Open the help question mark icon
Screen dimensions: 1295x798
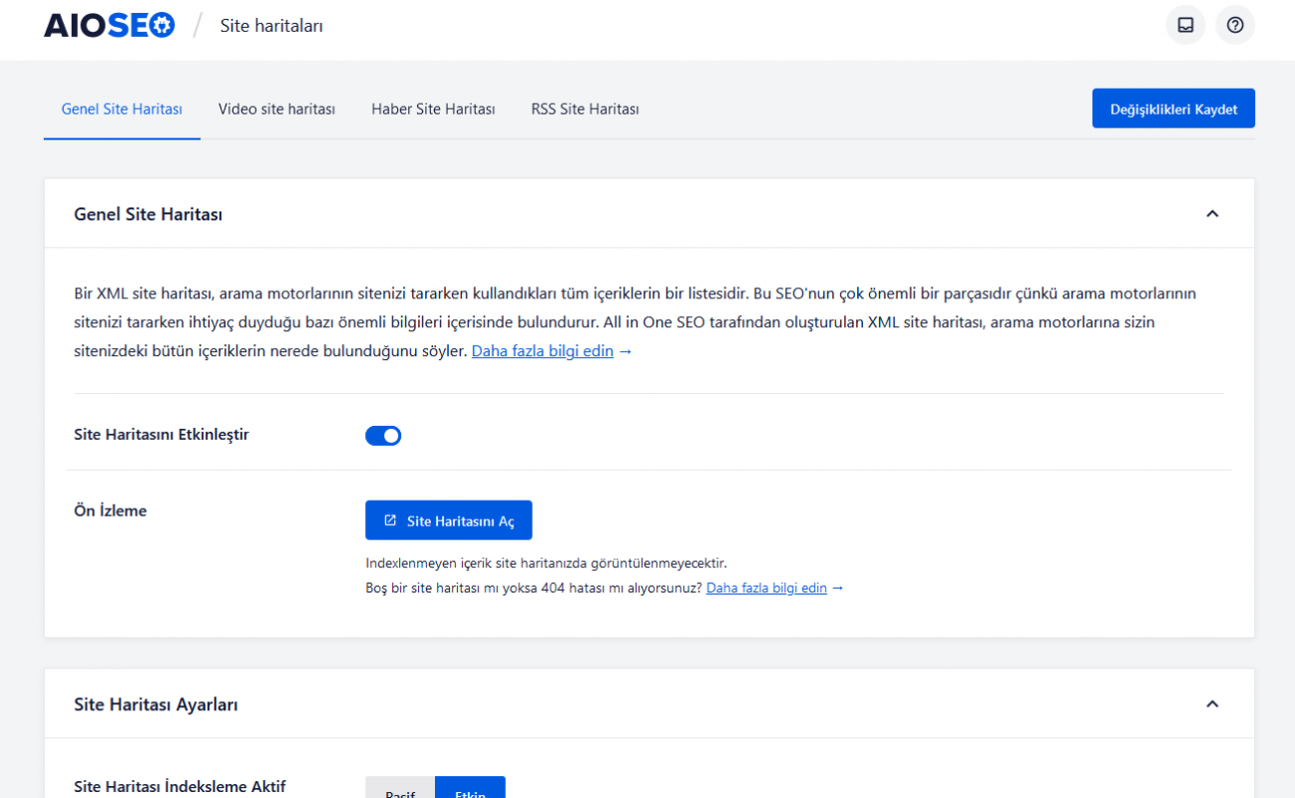(x=1235, y=25)
